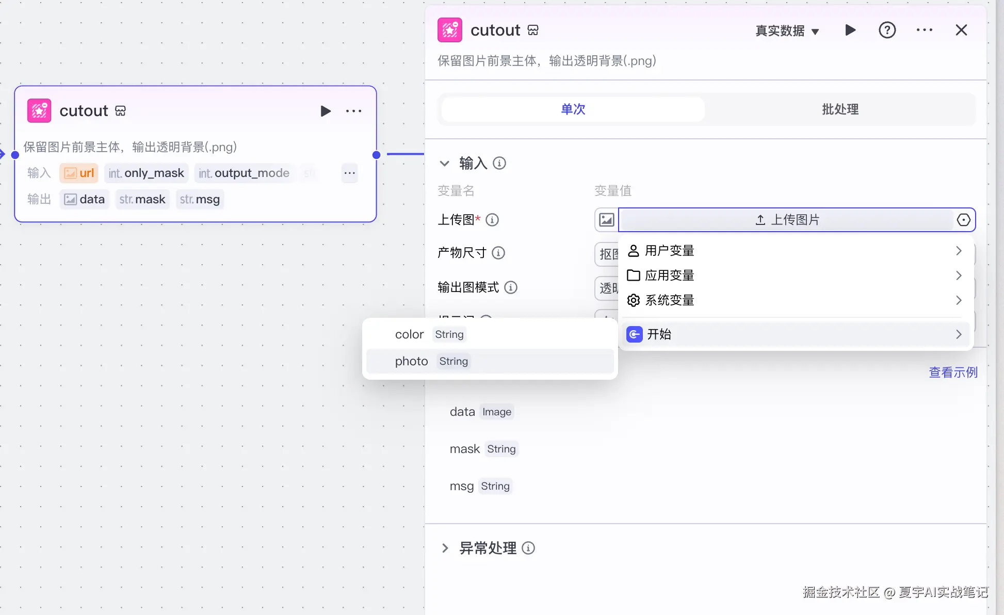1004x615 pixels.
Task: Collapse the 输入 section chevron
Action: click(444, 163)
